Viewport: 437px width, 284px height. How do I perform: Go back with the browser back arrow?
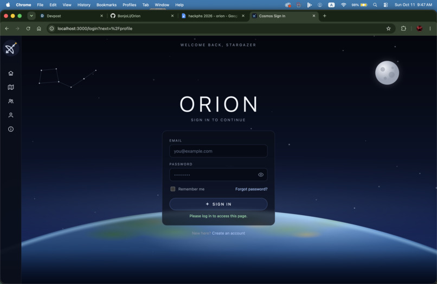[7, 28]
